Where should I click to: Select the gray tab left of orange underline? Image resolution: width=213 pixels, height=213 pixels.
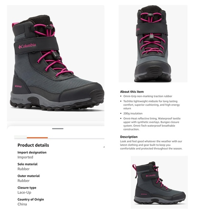point(21,137)
